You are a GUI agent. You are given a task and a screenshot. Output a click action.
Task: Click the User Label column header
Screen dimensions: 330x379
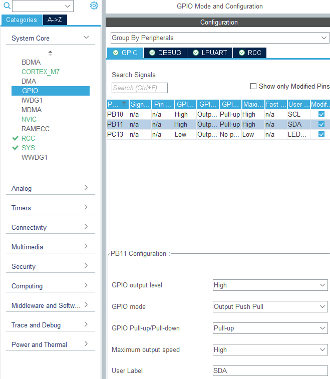click(x=299, y=104)
